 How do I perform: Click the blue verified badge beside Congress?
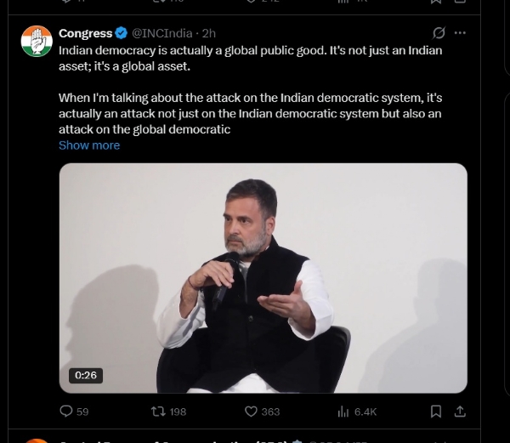pos(122,33)
